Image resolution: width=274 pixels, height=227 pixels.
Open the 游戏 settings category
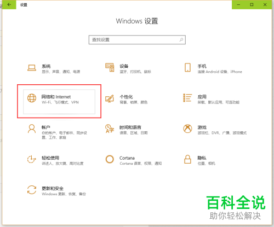pos(202,127)
